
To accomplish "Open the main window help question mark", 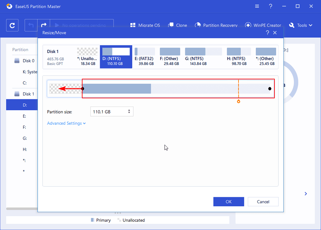I will (x=270, y=6).
